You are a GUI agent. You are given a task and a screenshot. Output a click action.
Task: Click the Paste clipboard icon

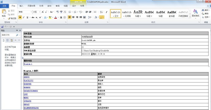tap(4, 12)
